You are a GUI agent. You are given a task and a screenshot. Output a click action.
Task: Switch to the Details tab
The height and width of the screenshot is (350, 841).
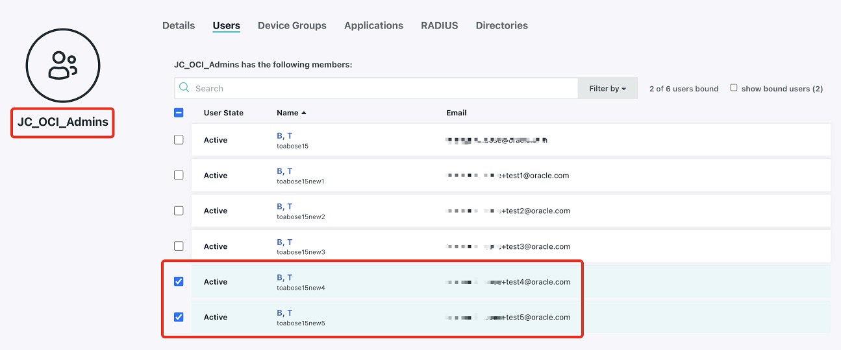pos(179,26)
